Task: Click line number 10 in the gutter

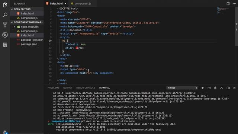Action: (x=50, y=41)
